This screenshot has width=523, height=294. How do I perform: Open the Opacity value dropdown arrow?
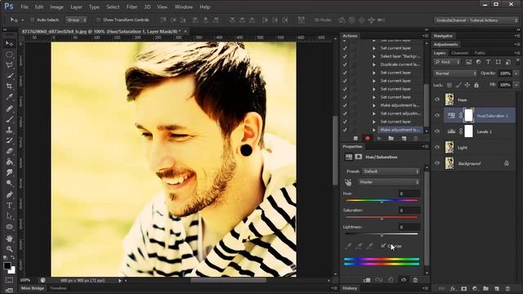516,73
